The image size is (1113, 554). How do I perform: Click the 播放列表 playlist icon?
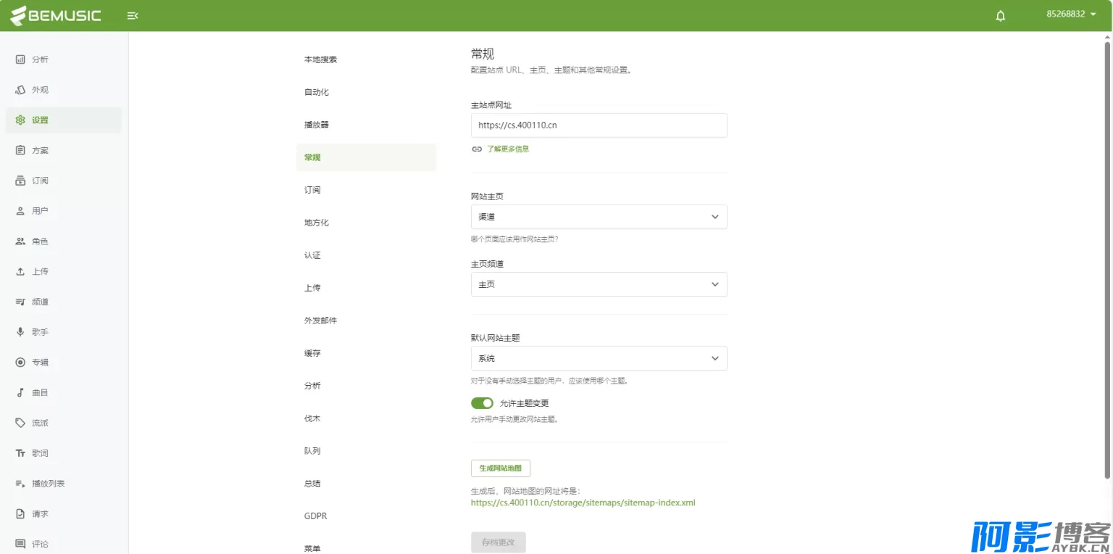coord(20,484)
